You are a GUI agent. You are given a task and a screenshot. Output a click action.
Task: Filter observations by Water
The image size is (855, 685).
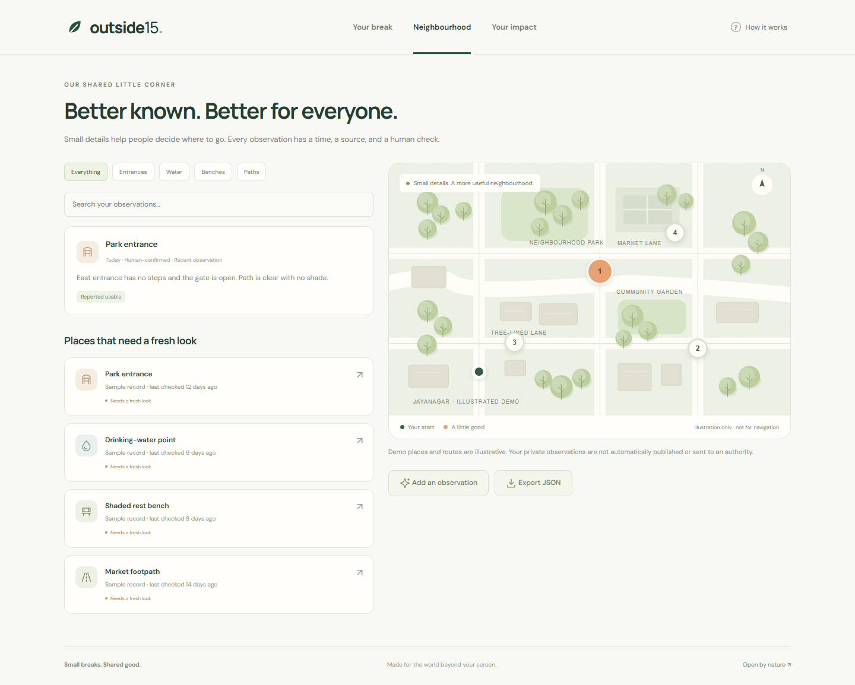point(174,172)
